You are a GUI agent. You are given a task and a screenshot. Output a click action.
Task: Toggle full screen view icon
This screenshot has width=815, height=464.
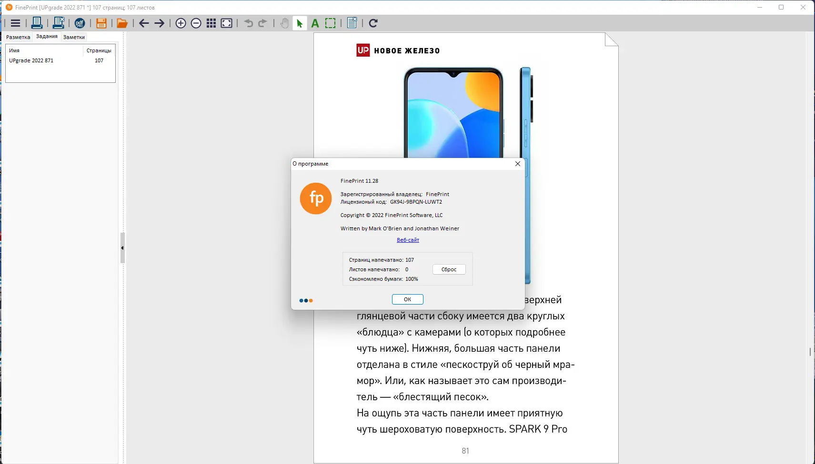[227, 23]
